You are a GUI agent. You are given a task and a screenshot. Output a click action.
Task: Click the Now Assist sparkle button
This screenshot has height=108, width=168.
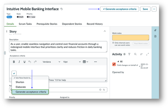(14, 73)
